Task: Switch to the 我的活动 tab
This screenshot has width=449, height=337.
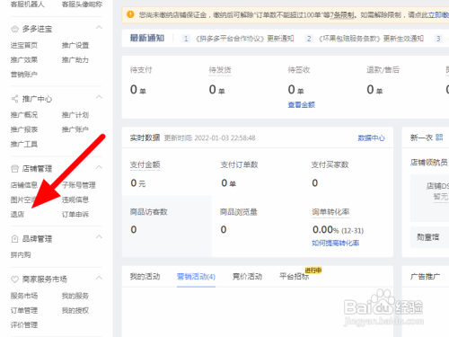Action: [x=145, y=276]
